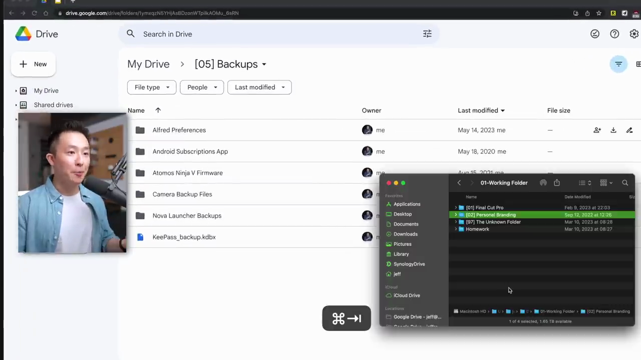Open Drive settings gear icon
Screen dimensions: 641x360
(634, 34)
